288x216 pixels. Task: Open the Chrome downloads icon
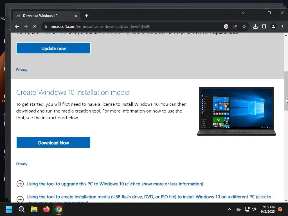point(255,26)
